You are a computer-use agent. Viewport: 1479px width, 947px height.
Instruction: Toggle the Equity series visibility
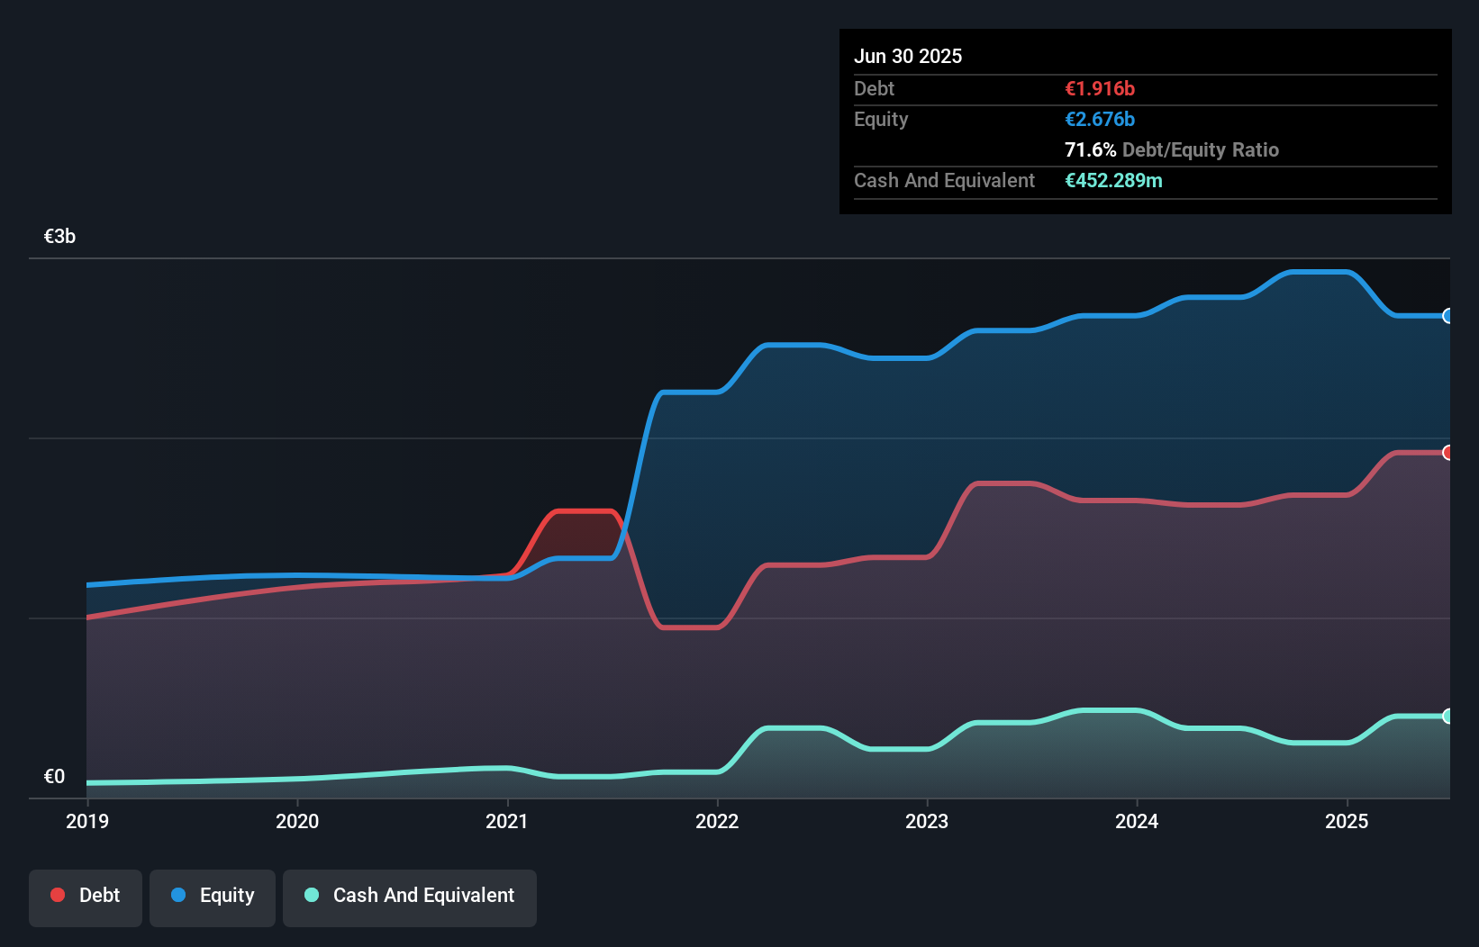coord(212,897)
